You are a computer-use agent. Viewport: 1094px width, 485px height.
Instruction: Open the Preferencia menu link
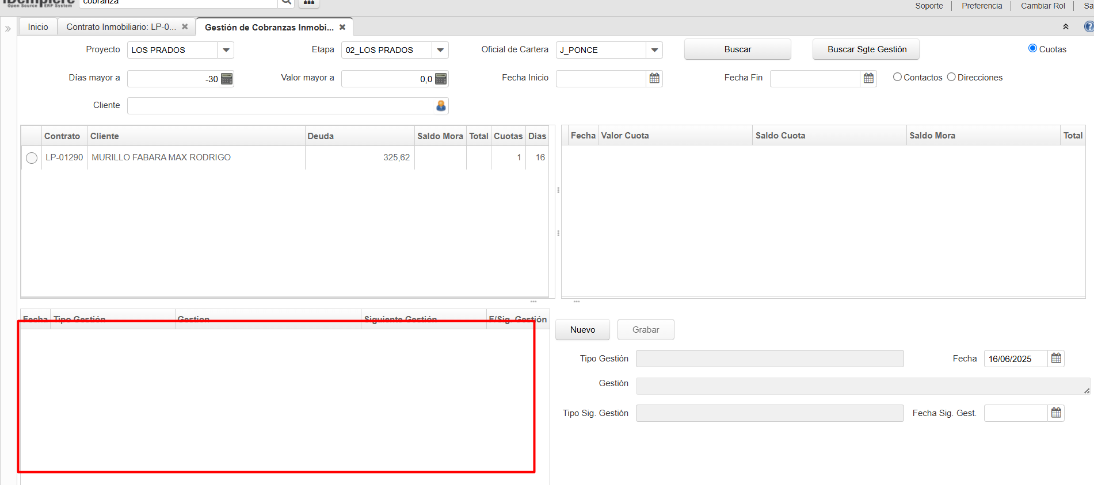pos(982,6)
